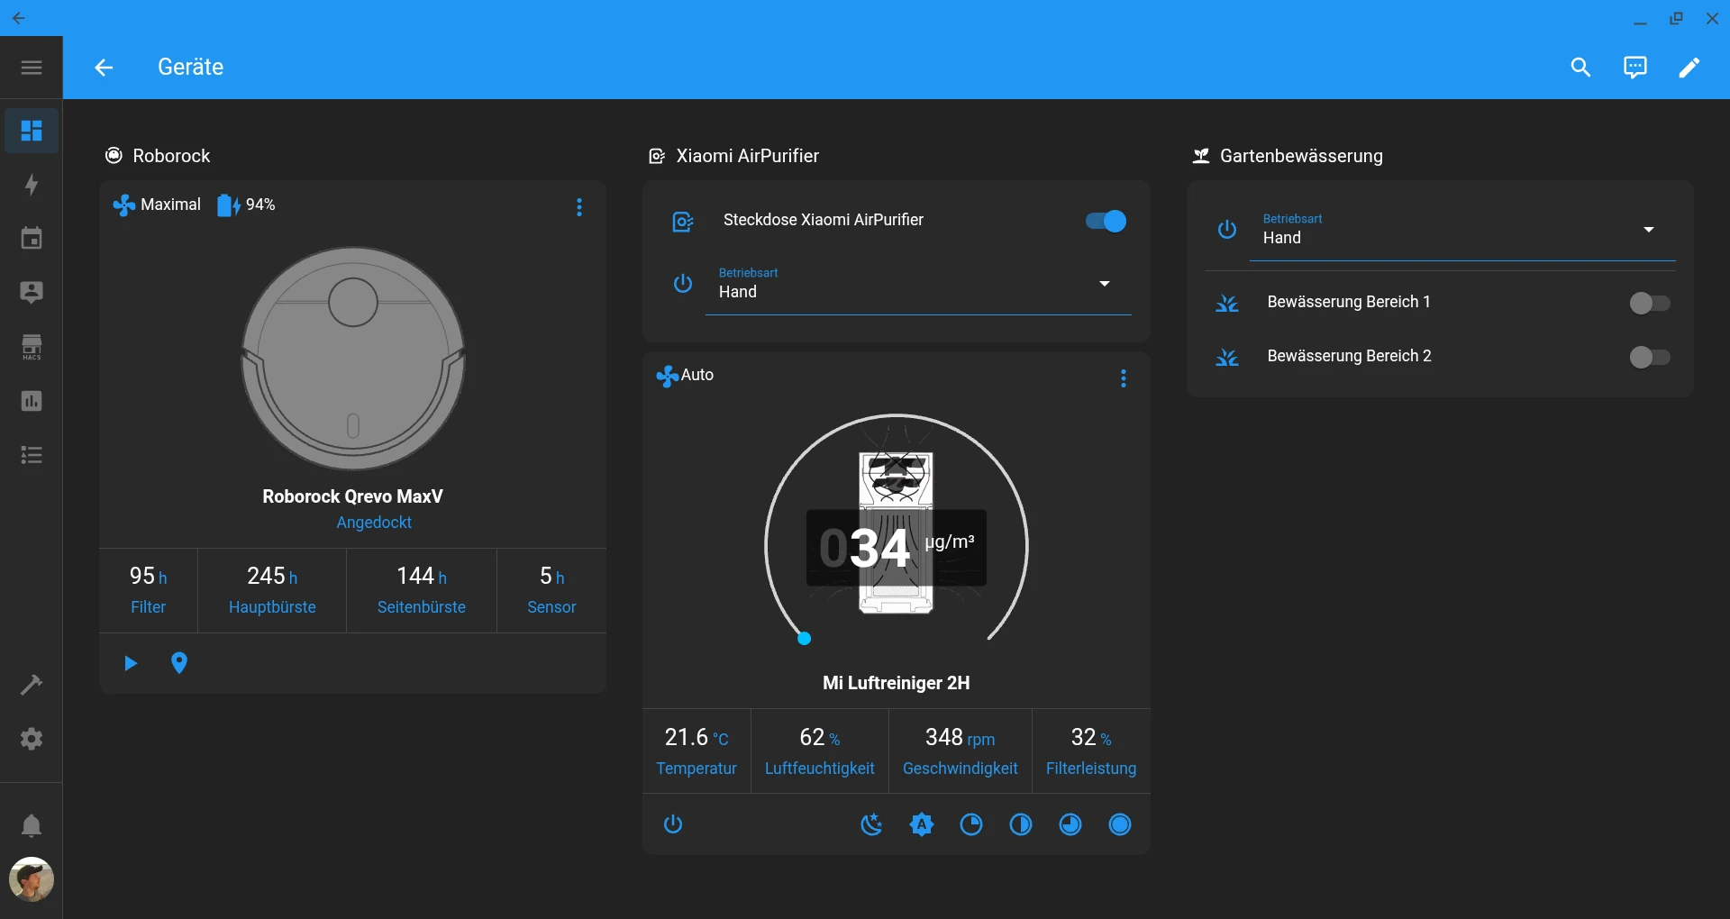Click Roborock Qrevo MaxV title
1730x919 pixels.
click(352, 496)
